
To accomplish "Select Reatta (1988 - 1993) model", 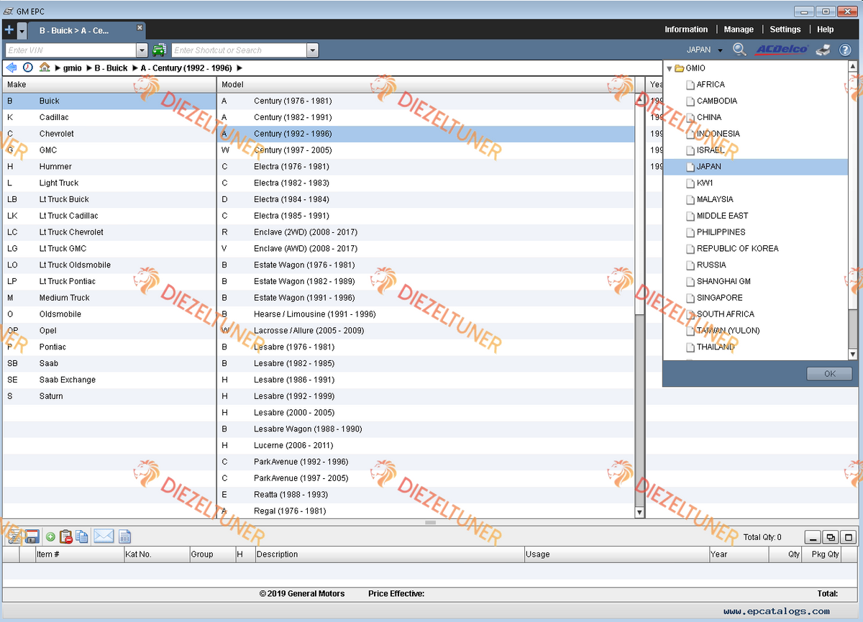I will tap(426, 495).
